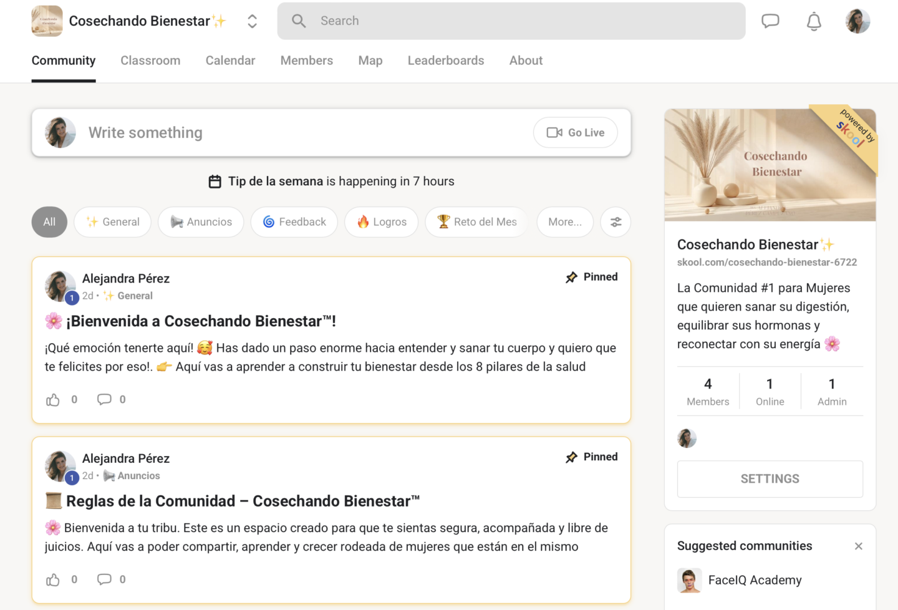Click Alejandra Pérez avatar on Bienvenida post
898x610 pixels.
pos(60,286)
